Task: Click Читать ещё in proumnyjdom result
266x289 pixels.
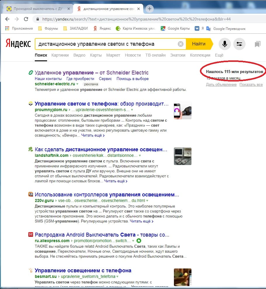Action: coord(93,135)
